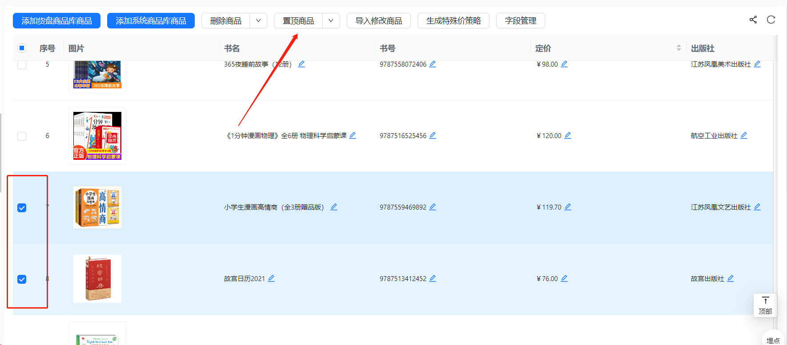This screenshot has height=345, width=787.
Task: Click the 序号 column header
Action: 47,48
